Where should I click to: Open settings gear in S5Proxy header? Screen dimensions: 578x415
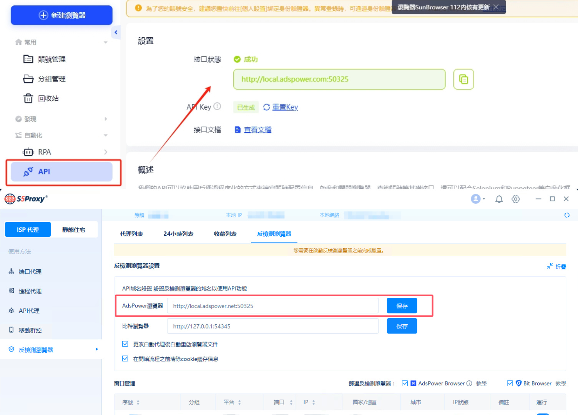[516, 199]
